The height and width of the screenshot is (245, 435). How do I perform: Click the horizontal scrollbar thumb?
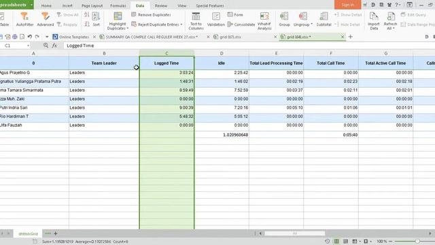point(294,233)
